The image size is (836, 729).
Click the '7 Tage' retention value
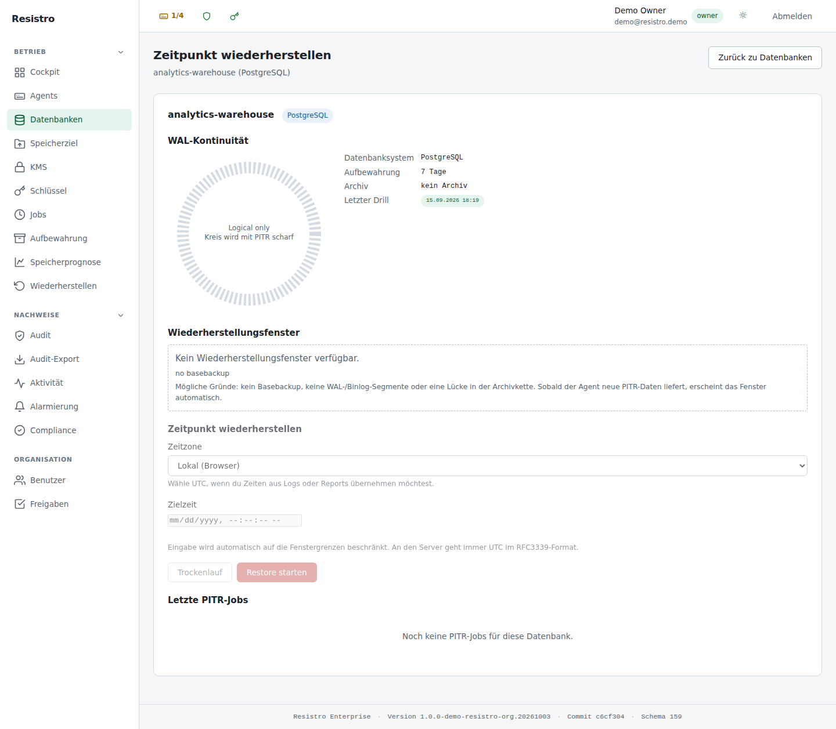[434, 172]
